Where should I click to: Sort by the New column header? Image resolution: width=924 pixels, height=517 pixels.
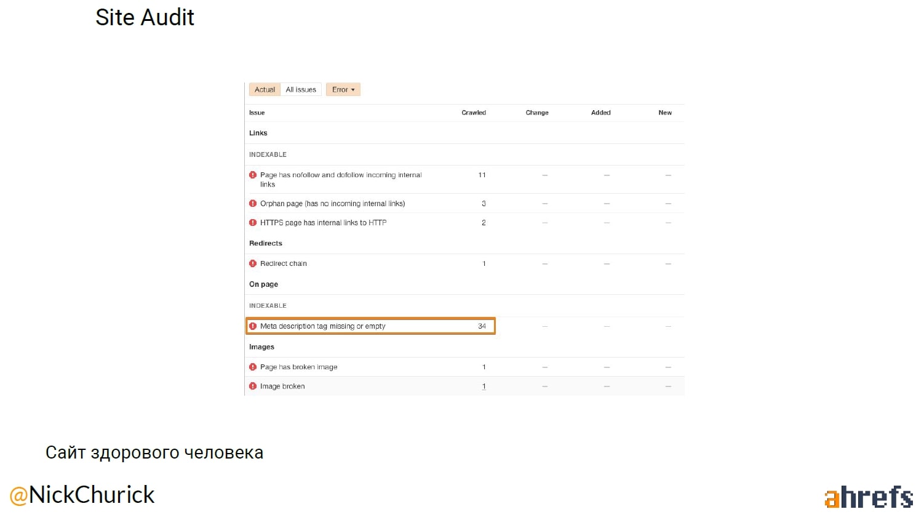point(665,113)
